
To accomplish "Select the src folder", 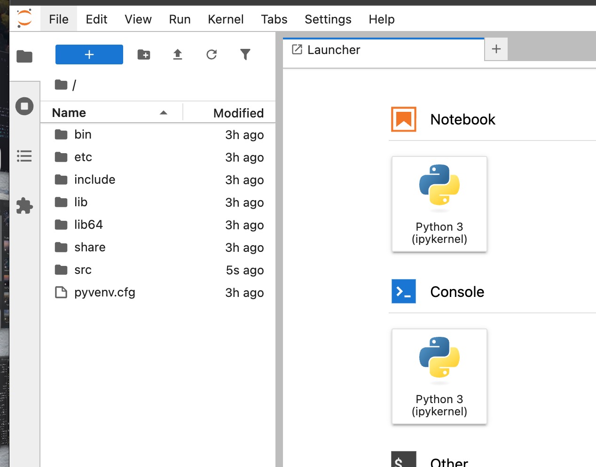I will pos(83,270).
